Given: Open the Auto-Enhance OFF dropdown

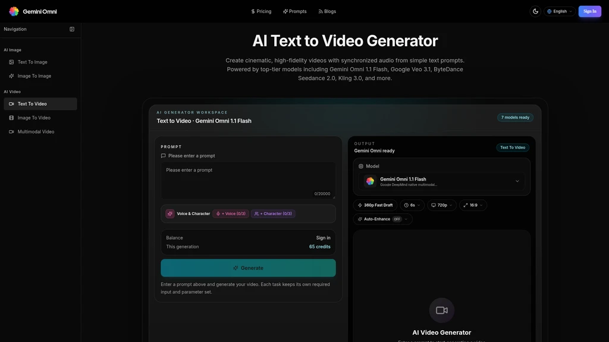Looking at the screenshot, I should pos(382,219).
